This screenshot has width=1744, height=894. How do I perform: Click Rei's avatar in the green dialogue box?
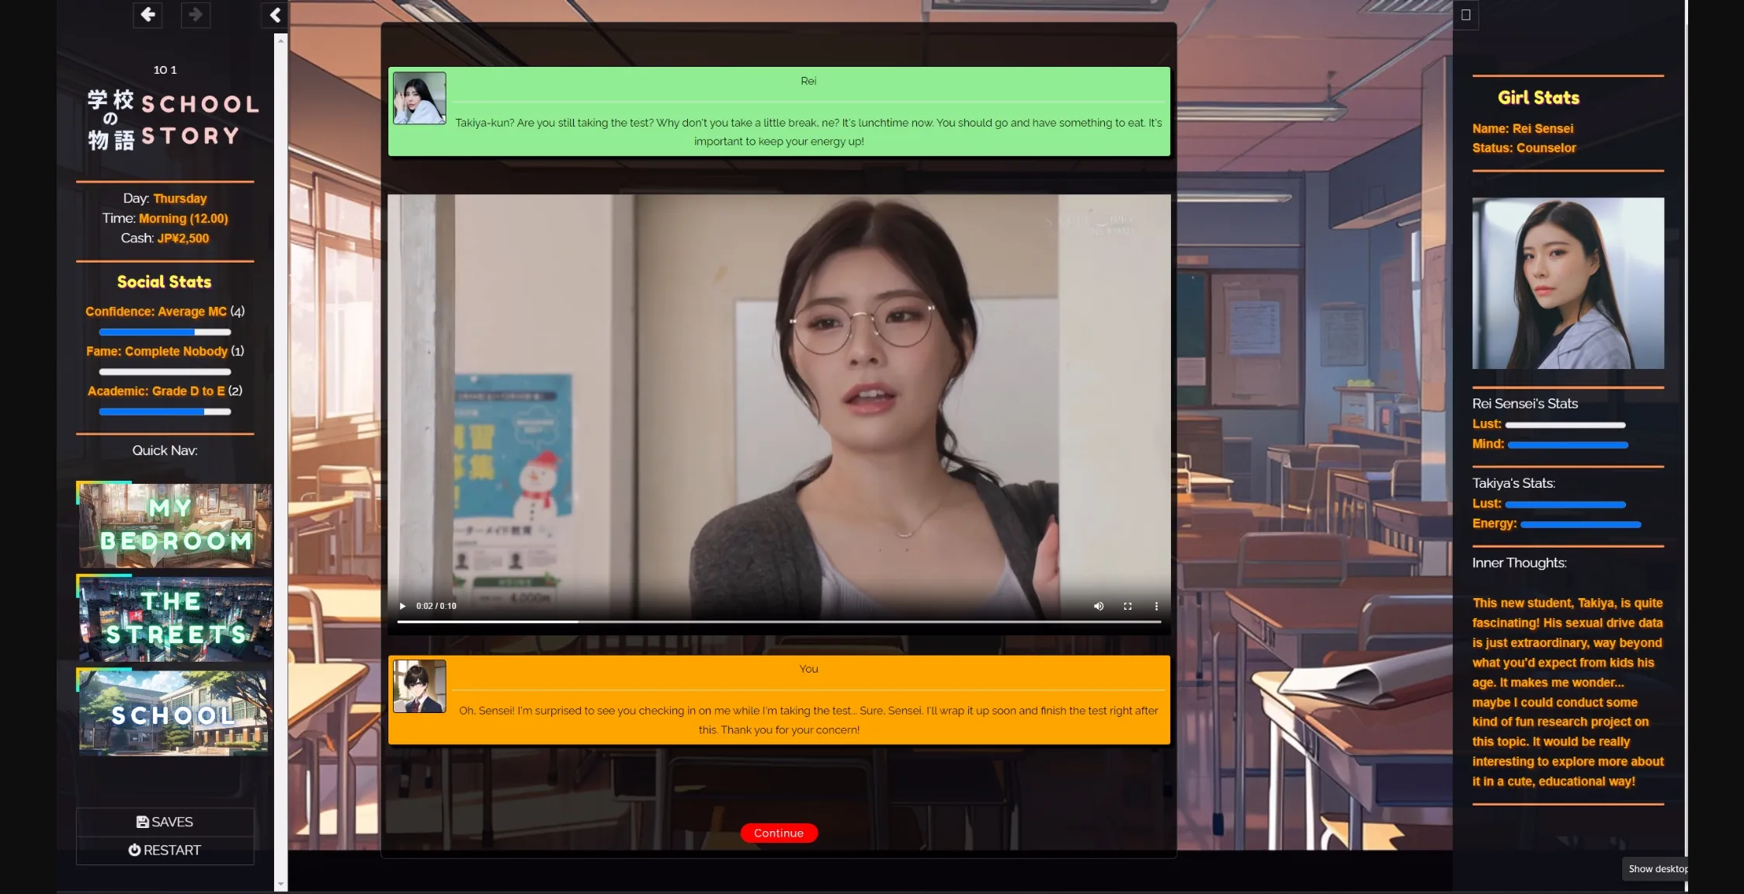(x=419, y=97)
